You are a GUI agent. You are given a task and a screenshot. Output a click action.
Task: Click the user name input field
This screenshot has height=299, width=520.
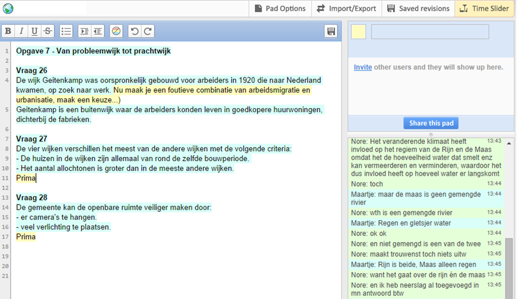pyautogui.click(x=430, y=32)
